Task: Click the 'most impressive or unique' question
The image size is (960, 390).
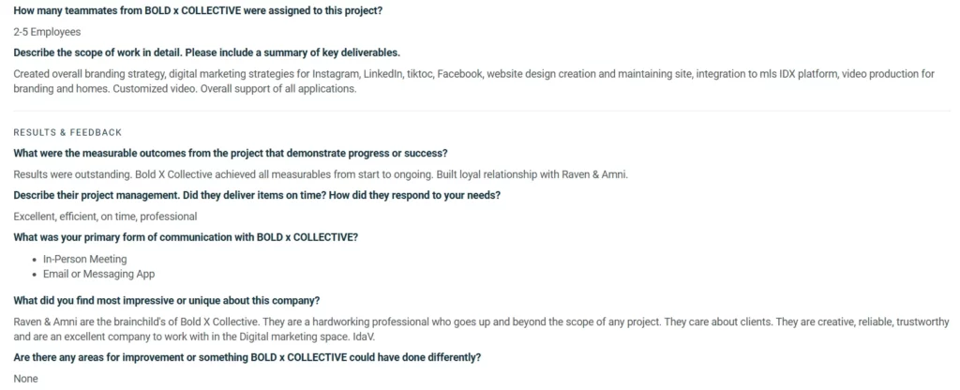Action: click(167, 301)
